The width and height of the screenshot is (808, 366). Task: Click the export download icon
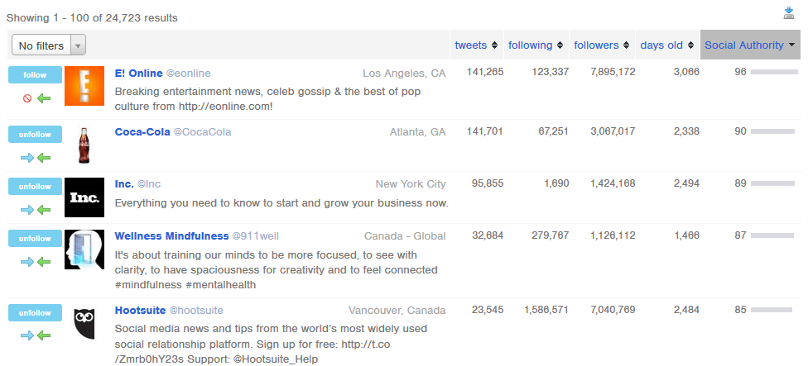[789, 13]
